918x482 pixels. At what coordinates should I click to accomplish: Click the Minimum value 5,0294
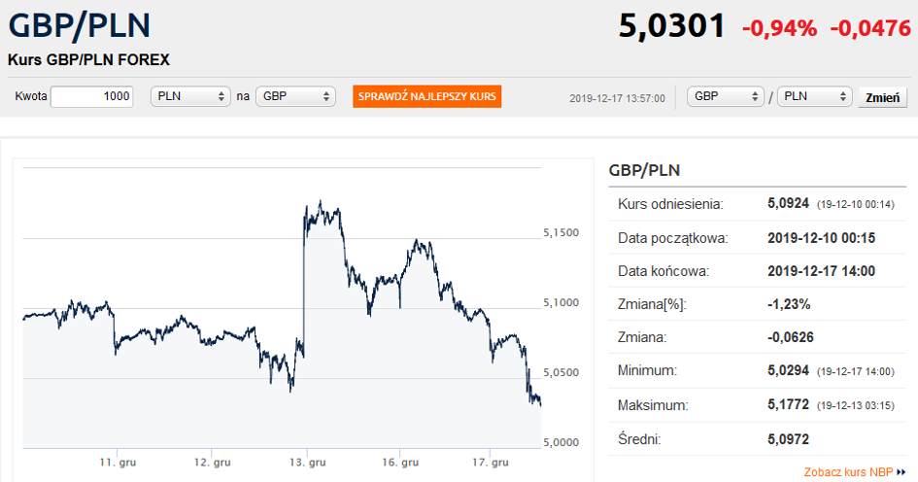(789, 370)
